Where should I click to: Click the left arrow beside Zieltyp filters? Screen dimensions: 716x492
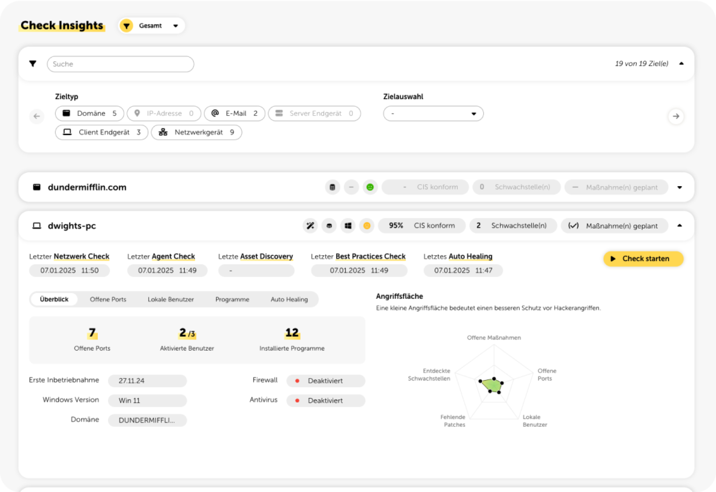[x=37, y=116]
